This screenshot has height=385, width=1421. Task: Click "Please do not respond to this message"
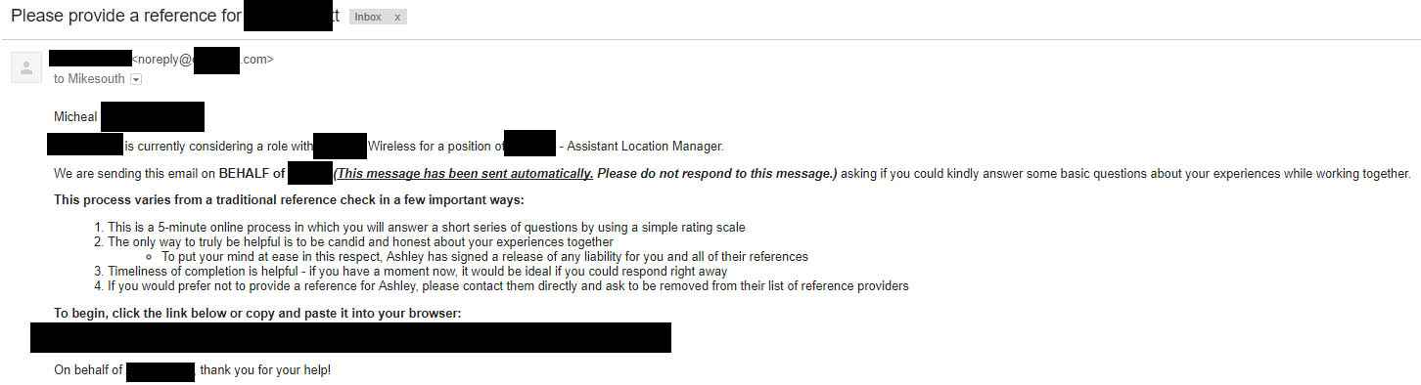716,174
